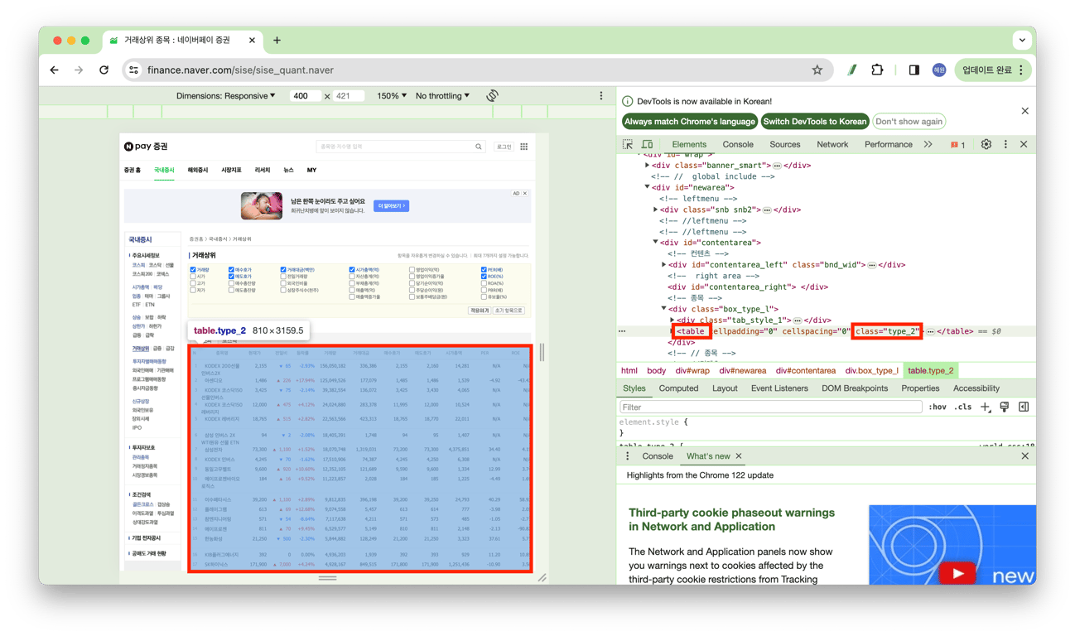
Task: Toggle the 매도호가 checkbox
Action: point(231,277)
